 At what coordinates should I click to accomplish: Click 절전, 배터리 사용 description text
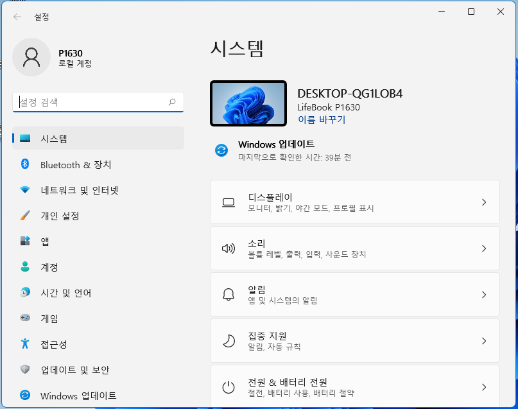[x=301, y=393]
